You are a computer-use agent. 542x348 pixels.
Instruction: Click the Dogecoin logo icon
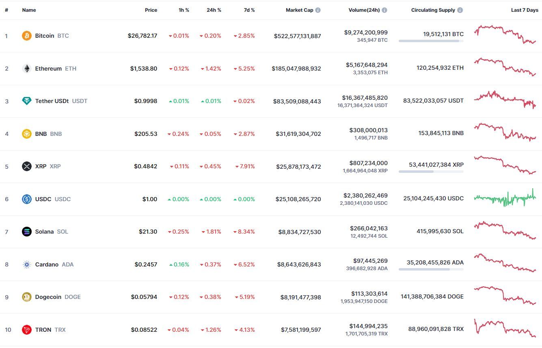tap(27, 297)
